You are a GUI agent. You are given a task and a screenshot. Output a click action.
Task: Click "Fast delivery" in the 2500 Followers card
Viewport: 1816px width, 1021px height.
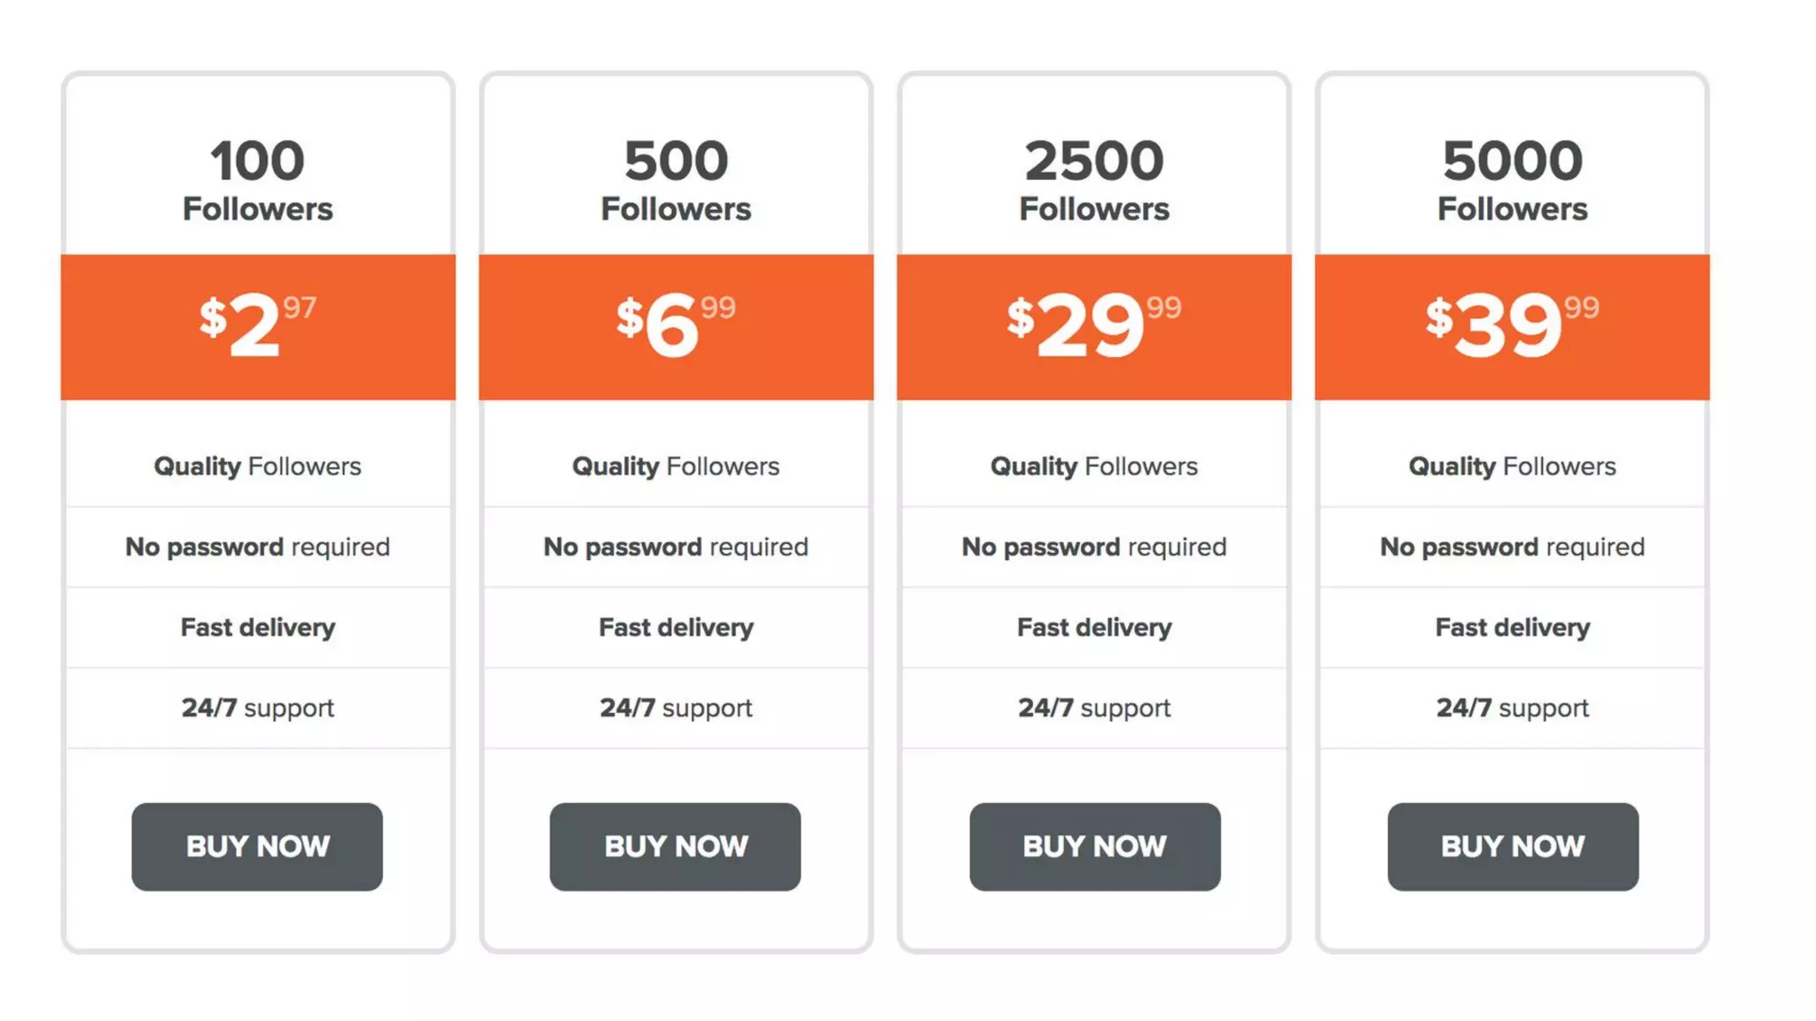click(1093, 627)
